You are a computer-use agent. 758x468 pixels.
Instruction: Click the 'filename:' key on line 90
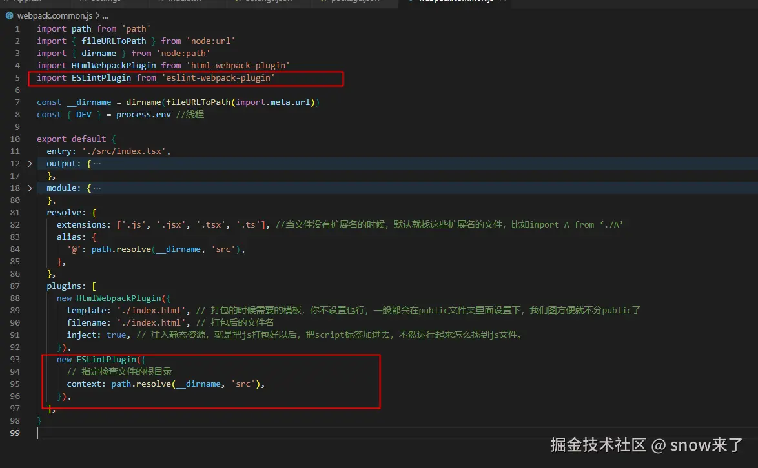pos(89,323)
